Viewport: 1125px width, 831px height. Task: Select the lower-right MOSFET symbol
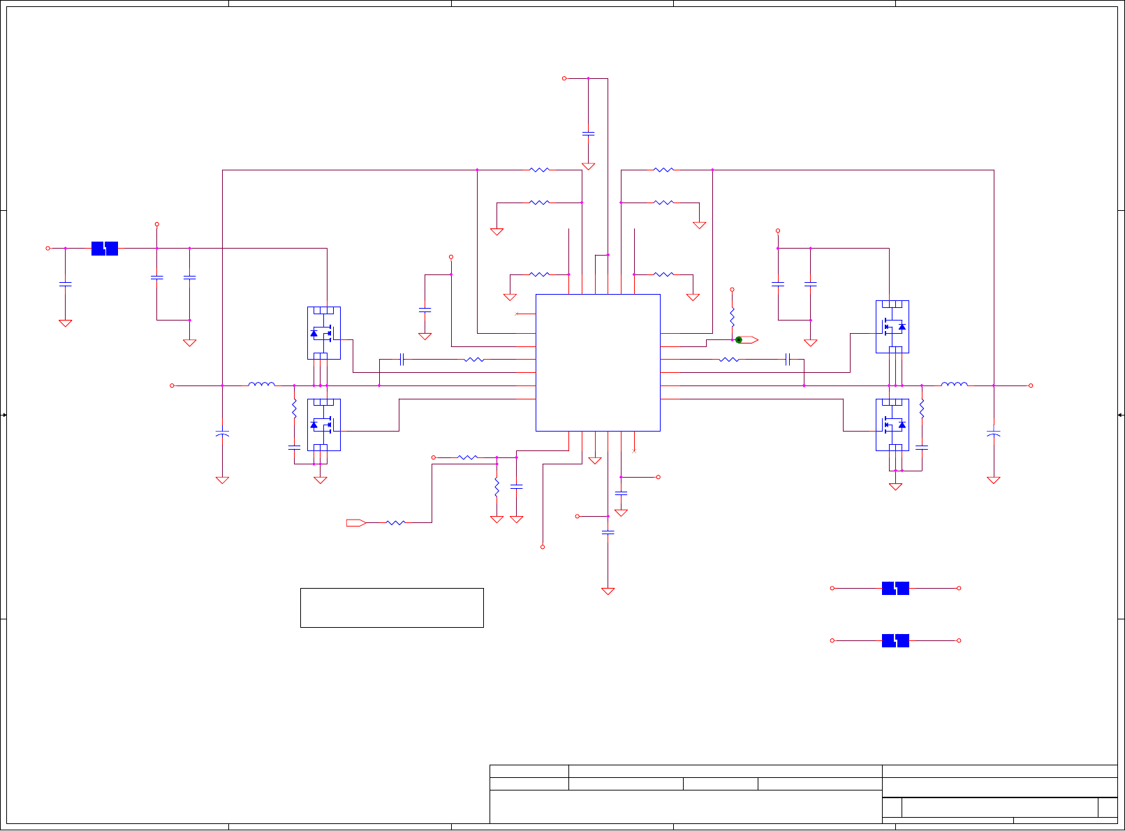(x=892, y=425)
